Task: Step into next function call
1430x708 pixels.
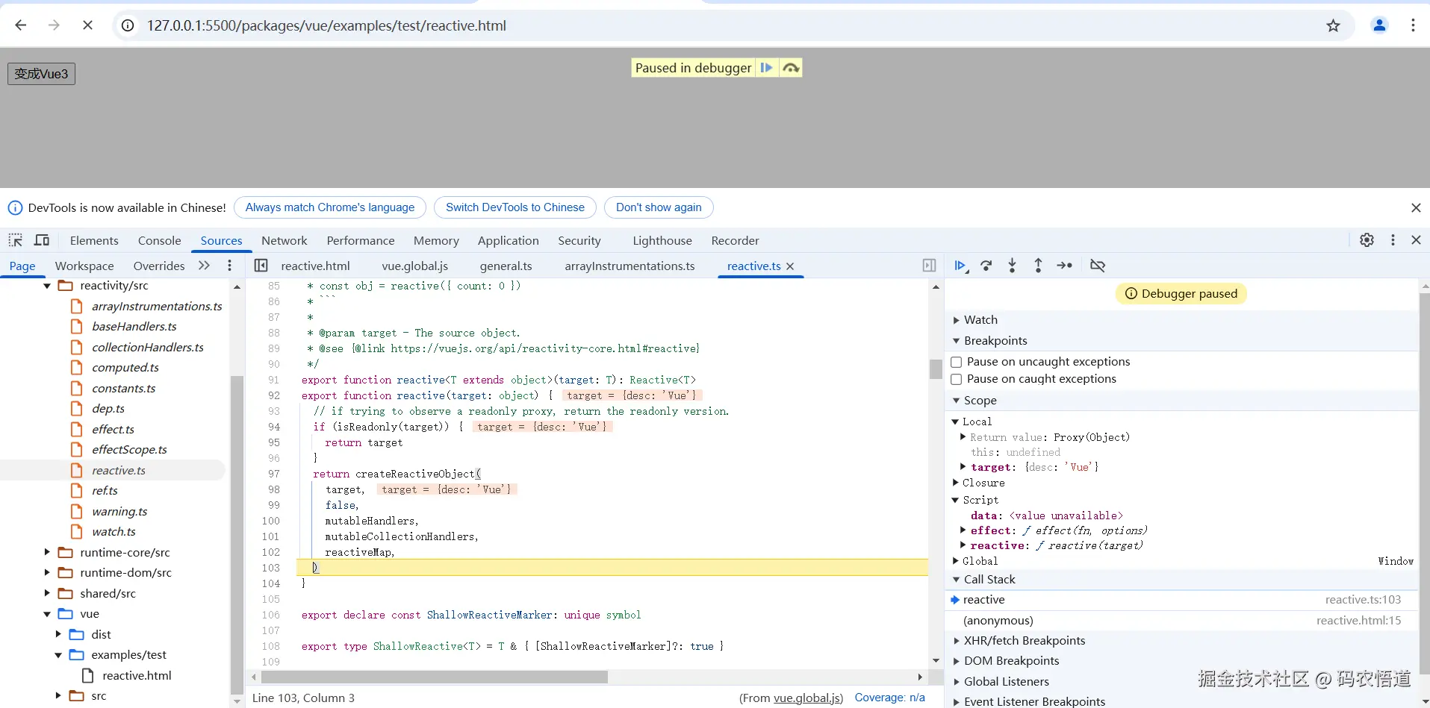Action: click(x=1012, y=266)
